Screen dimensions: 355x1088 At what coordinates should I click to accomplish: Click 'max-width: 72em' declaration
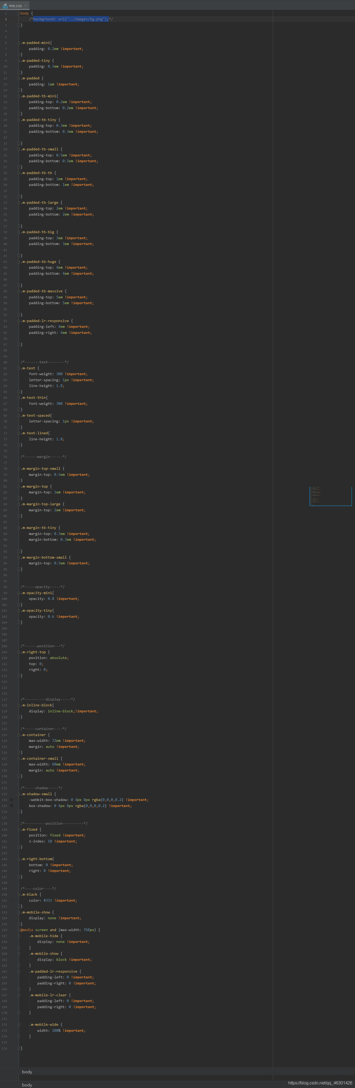point(45,740)
